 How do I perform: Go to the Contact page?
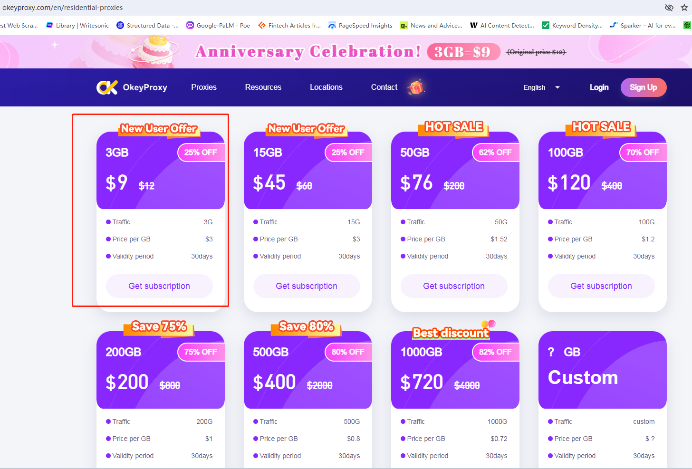coord(384,87)
